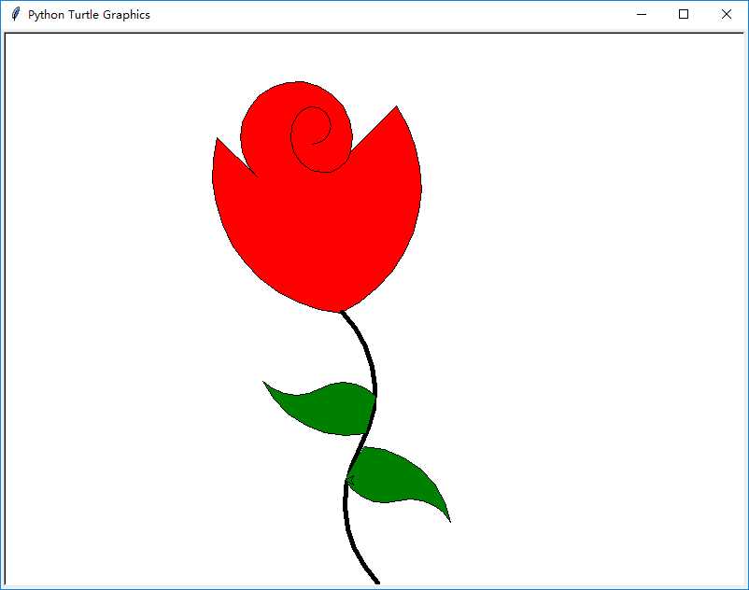Maximize the Python Turtle Graphics window
This screenshot has width=749, height=590.
pos(684,14)
